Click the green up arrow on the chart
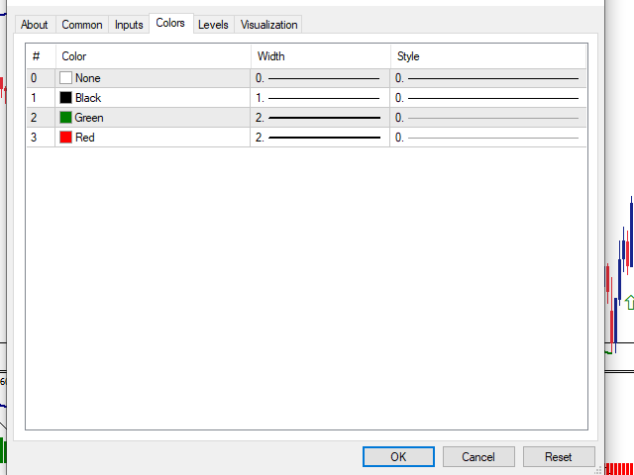Screen dimensions: 634x475 coord(630,302)
